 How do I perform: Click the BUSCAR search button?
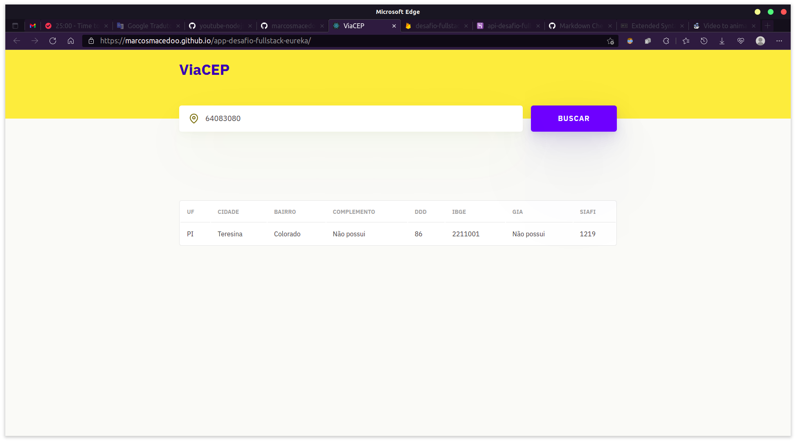tap(573, 119)
